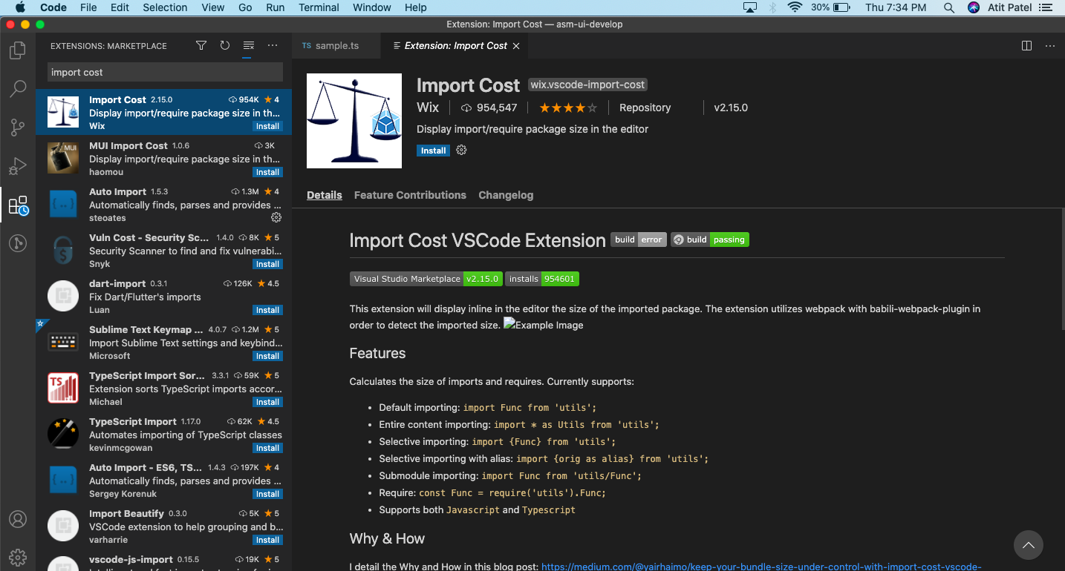This screenshot has width=1065, height=571.
Task: Open the medium.com blog post link
Action: 761,567
